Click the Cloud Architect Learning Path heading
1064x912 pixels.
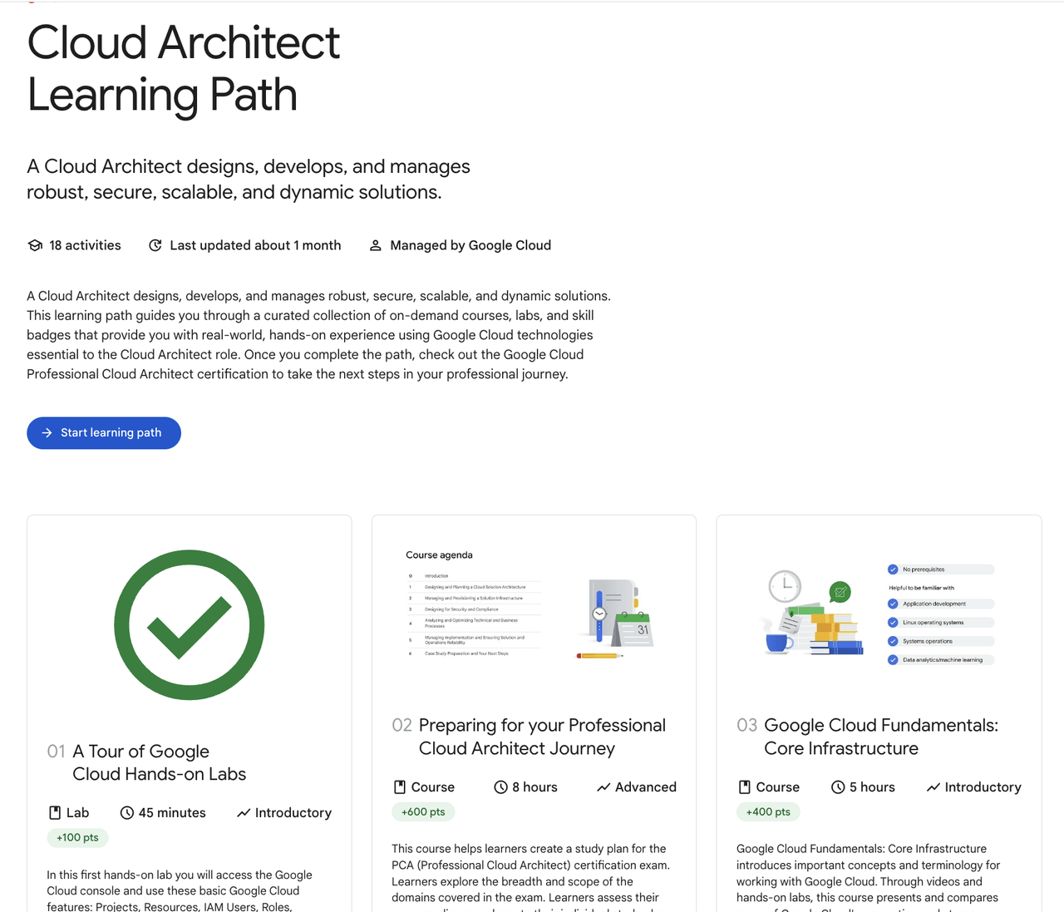184,68
